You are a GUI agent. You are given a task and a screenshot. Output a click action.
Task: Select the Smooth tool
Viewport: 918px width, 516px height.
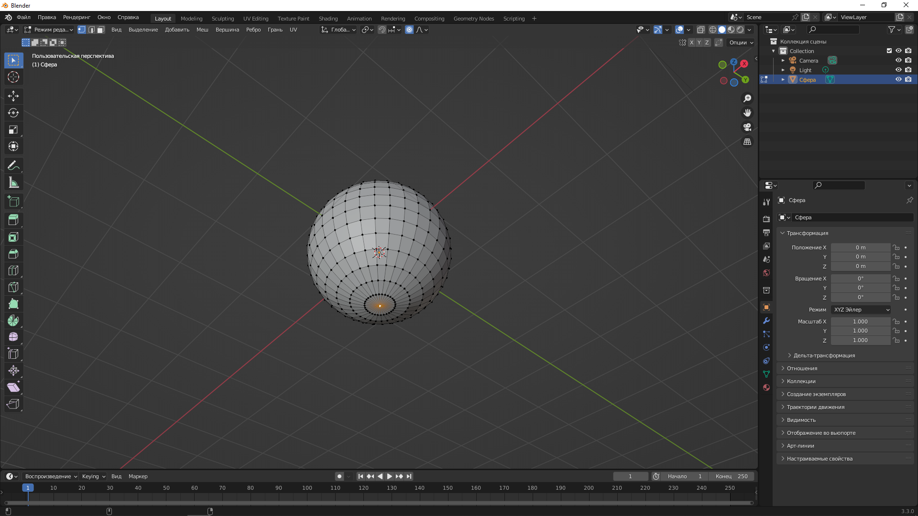pyautogui.click(x=13, y=337)
